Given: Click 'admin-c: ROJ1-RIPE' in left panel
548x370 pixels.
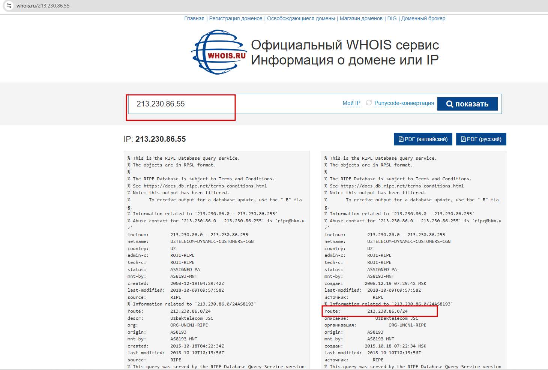Looking at the screenshot, I should click(x=161, y=255).
